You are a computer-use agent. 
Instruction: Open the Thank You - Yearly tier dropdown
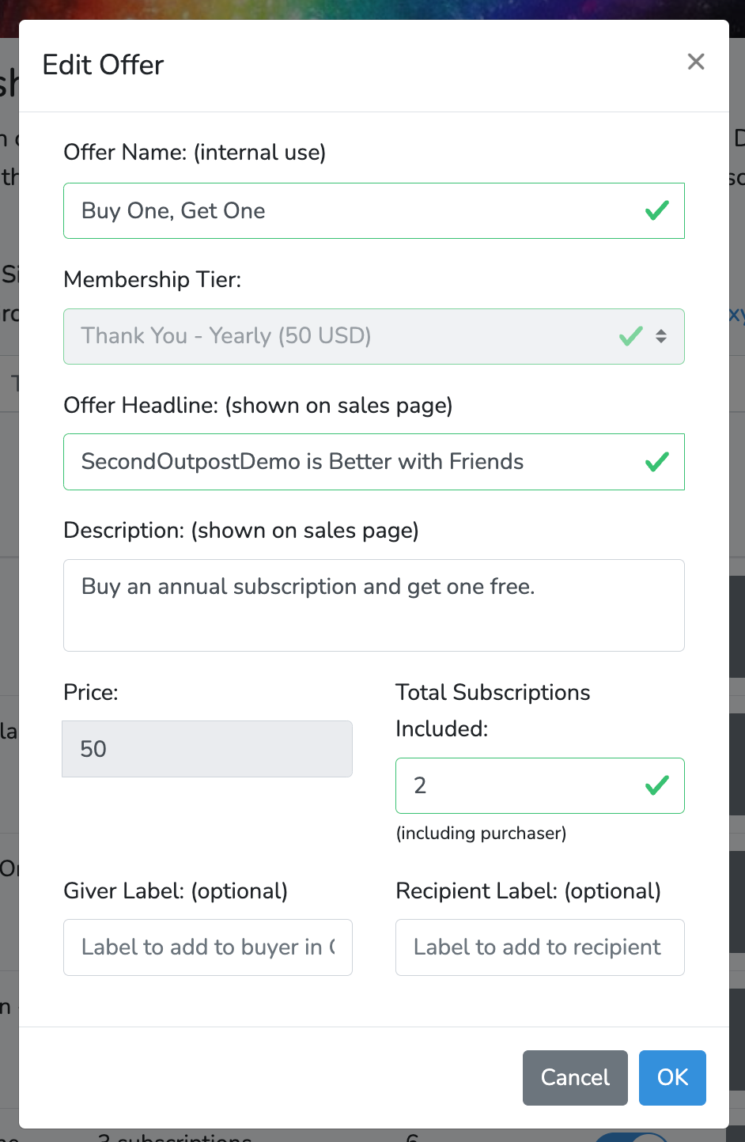click(374, 336)
